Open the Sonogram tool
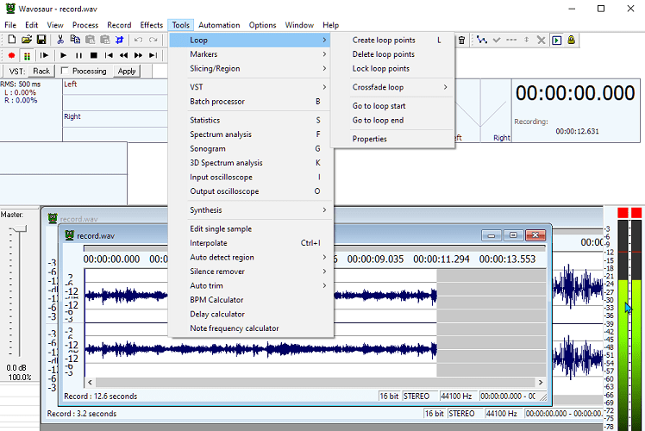This screenshot has height=431, width=645. (251, 149)
